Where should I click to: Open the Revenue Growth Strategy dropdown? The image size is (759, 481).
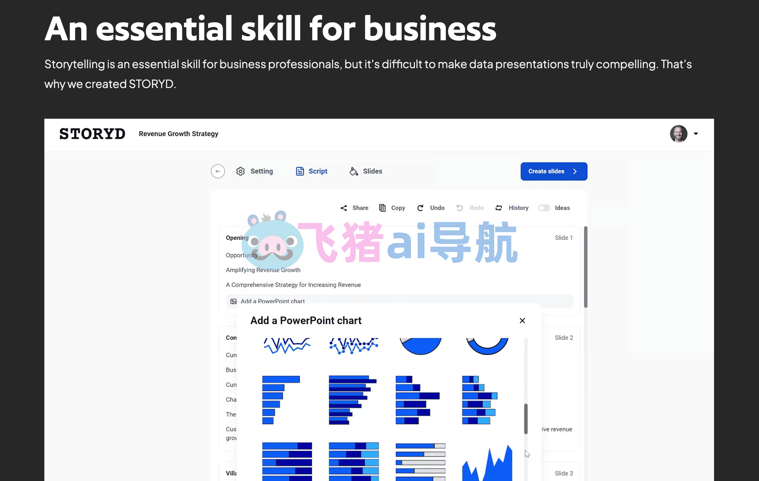(x=178, y=133)
